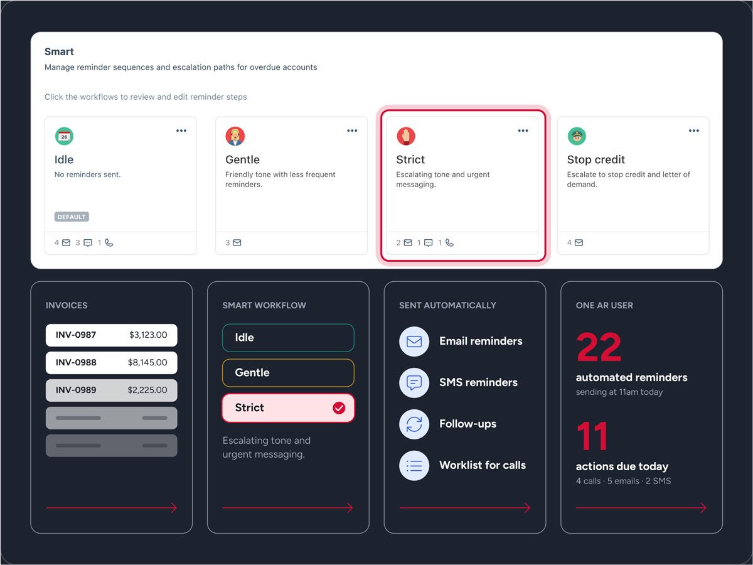The image size is (753, 565).
Task: Click the 11 actions due today figure
Action: click(x=593, y=437)
